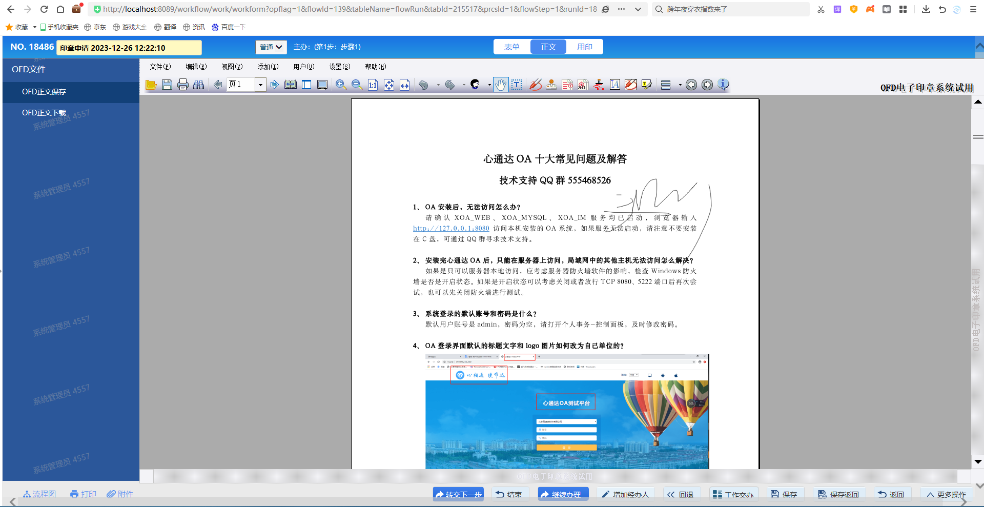This screenshot has height=507, width=984.
Task: Open the 文件(F) menu
Action: tap(160, 67)
